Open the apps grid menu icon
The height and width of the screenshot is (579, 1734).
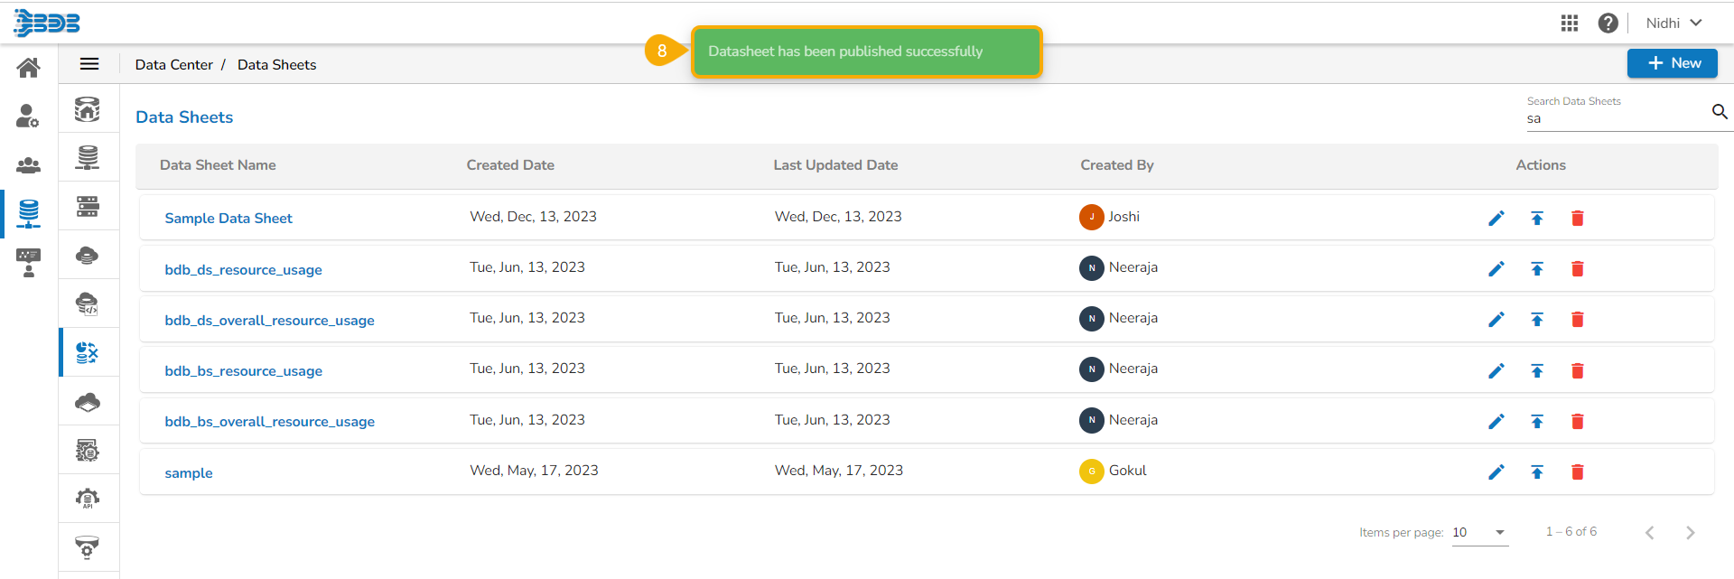(1570, 23)
